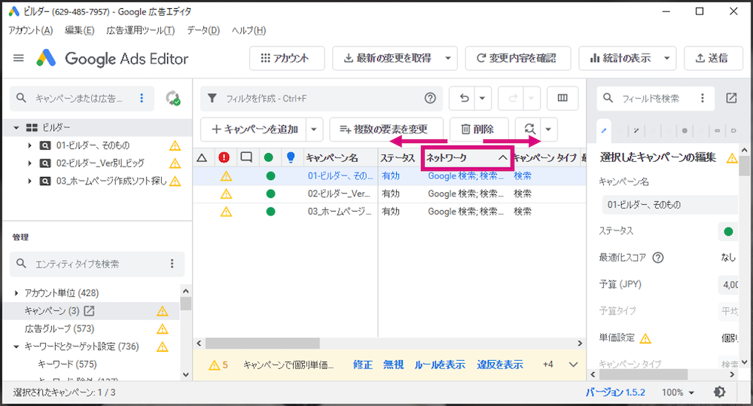
Task: Click the 削除 delete button
Action: [x=479, y=129]
